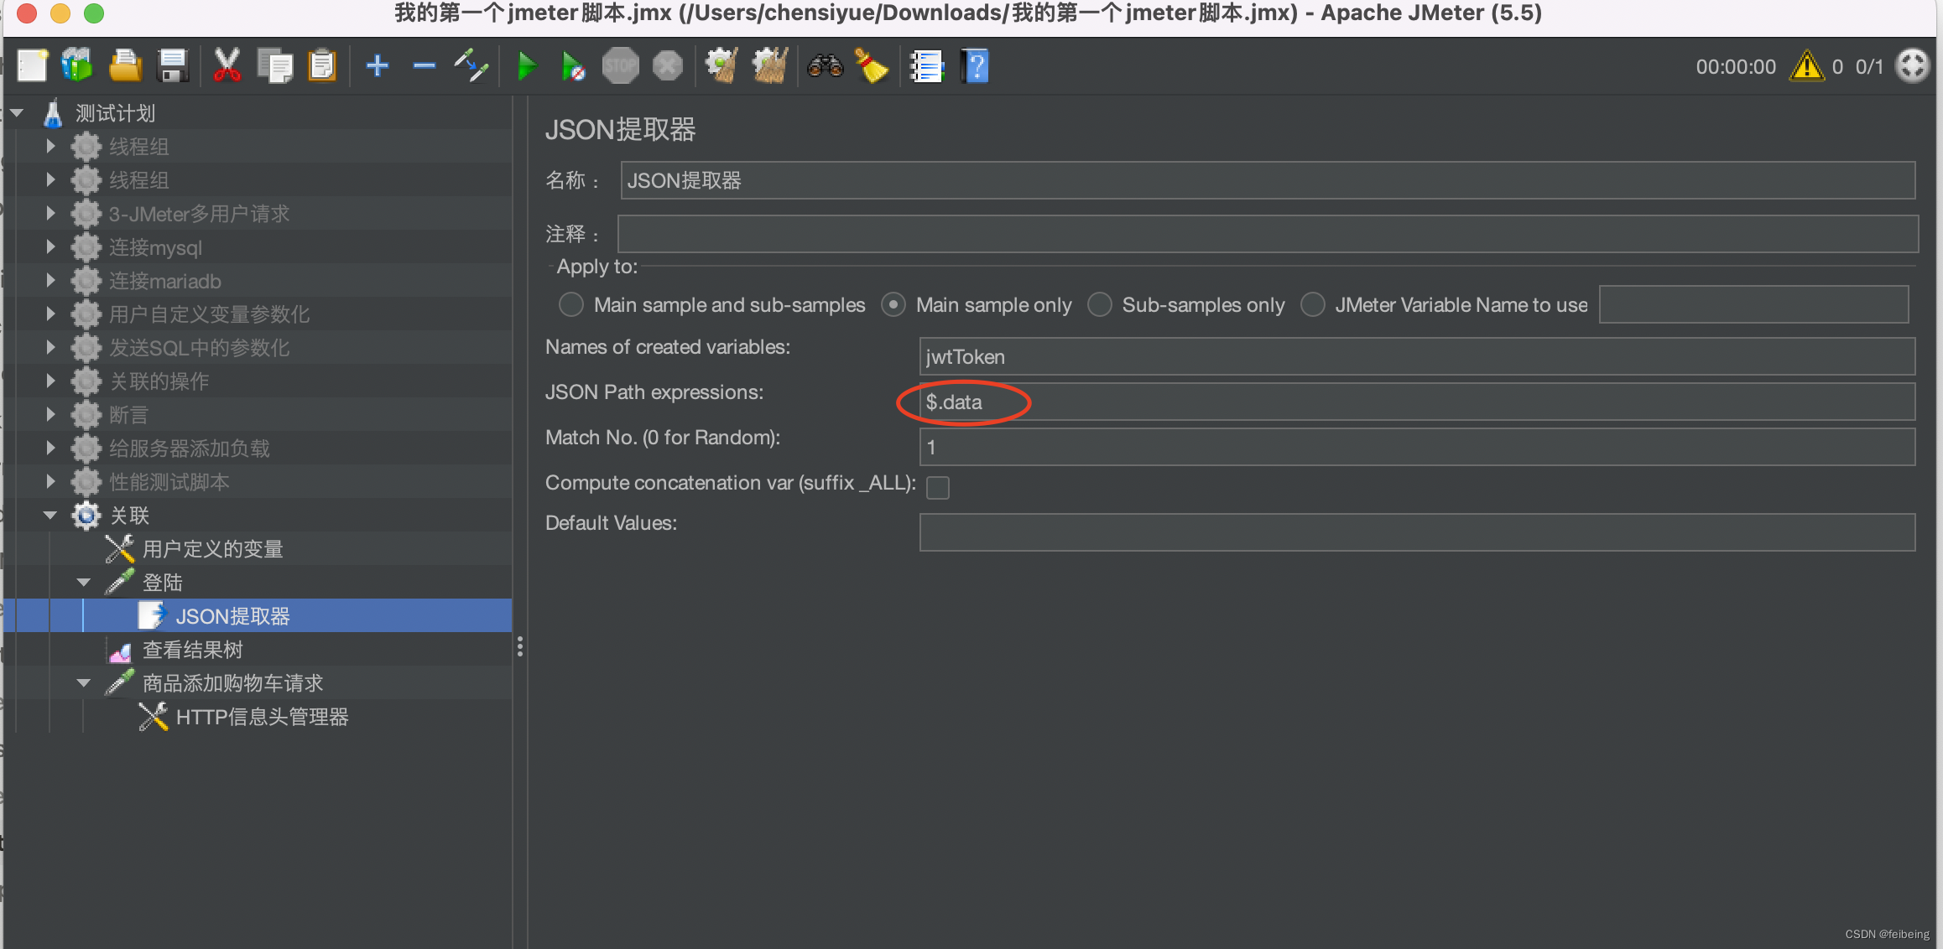This screenshot has height=949, width=1943.
Task: Click the Toggle enable/disable icon
Action: (471, 65)
